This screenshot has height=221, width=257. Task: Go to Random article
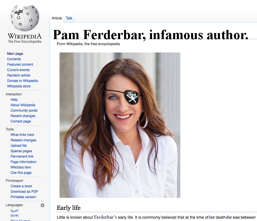pos(19,75)
